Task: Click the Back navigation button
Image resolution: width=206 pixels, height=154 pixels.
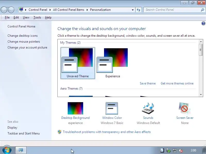Action: 4,10
